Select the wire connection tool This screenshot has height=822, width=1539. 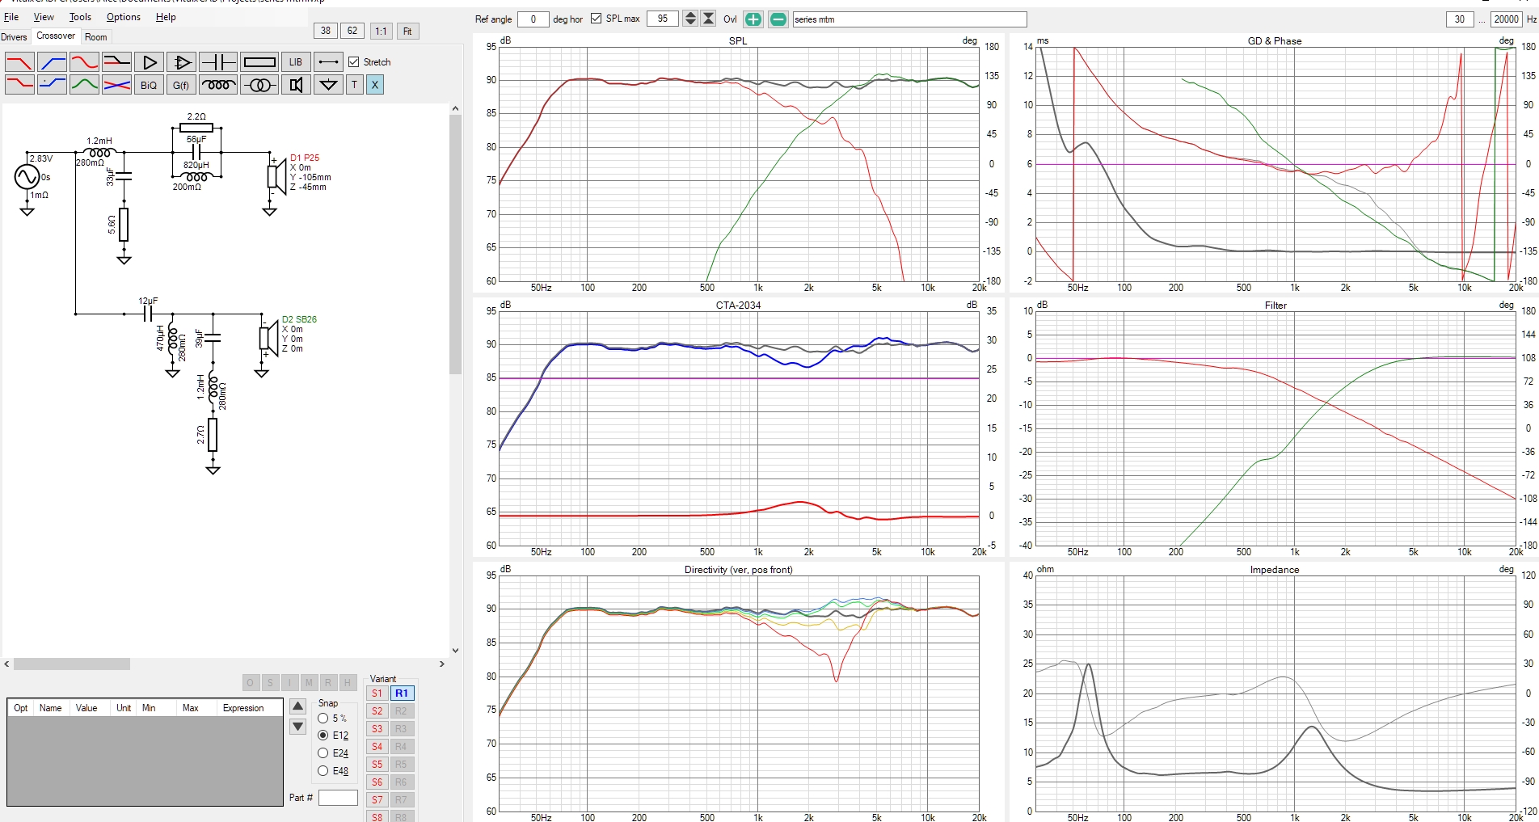[x=327, y=62]
